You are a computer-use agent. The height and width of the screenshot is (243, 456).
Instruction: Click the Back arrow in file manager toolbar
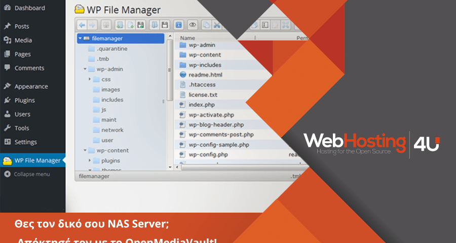tap(82, 24)
